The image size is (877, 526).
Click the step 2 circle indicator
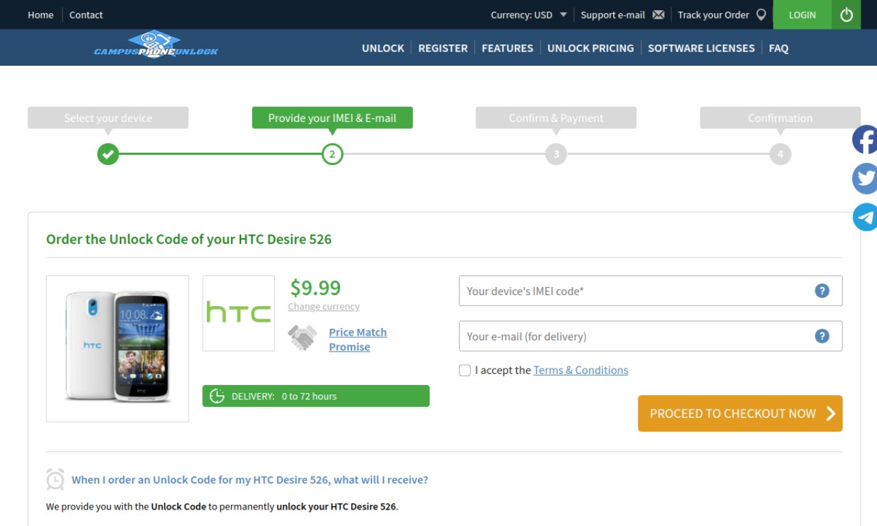(332, 154)
